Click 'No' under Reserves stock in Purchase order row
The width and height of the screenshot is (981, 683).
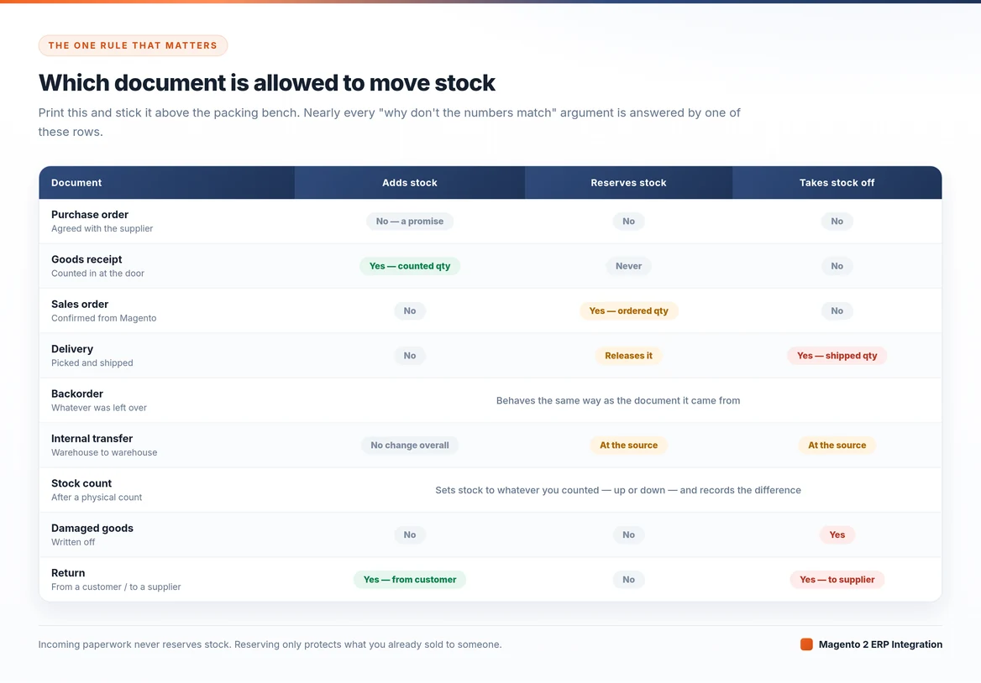[x=629, y=222]
